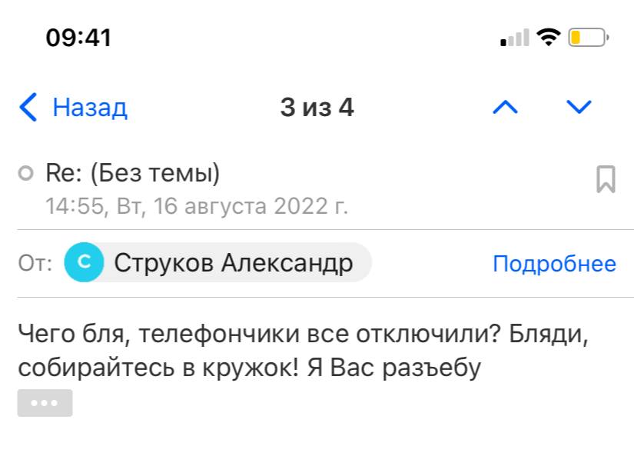Tap the Wi-Fi status icon
Image resolution: width=634 pixels, height=473 pixels.
coord(549,37)
